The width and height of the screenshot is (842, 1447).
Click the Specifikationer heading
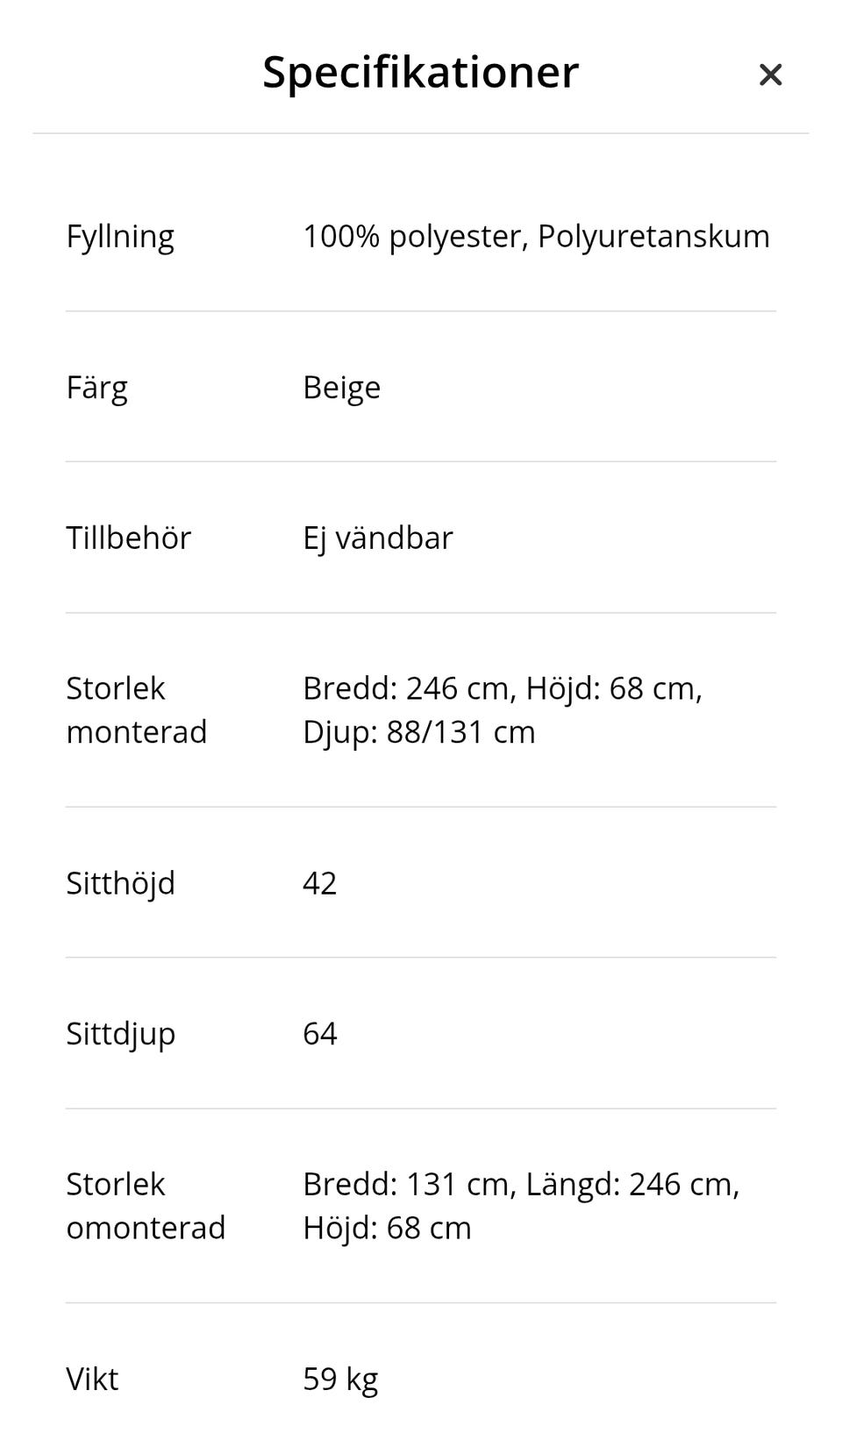(420, 72)
